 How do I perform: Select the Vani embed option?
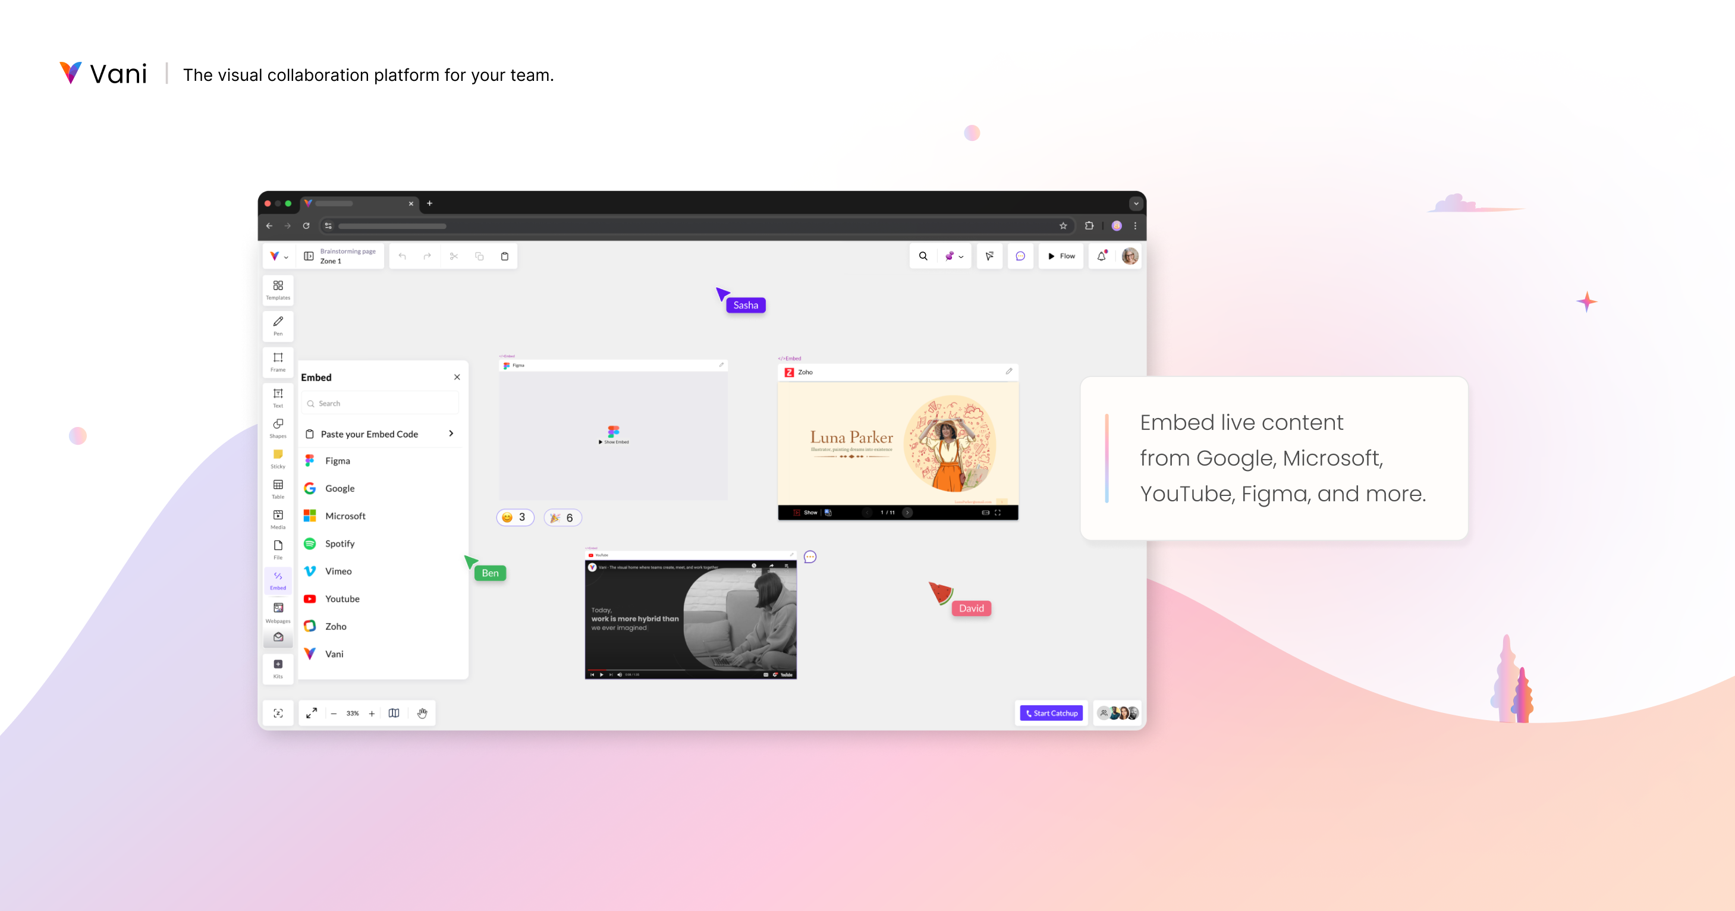[335, 654]
